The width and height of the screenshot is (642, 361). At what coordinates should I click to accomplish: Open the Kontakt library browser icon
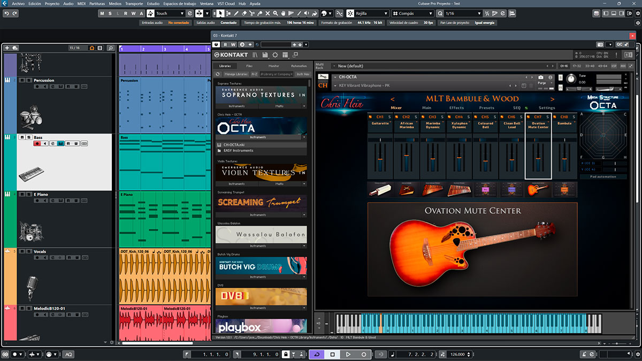(256, 55)
